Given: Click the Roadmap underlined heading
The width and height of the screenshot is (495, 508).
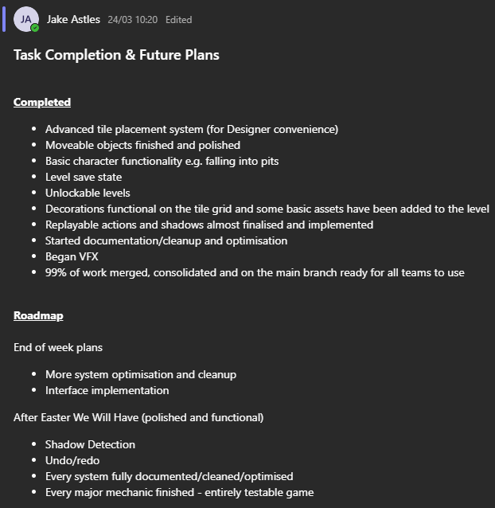Looking at the screenshot, I should [x=38, y=315].
